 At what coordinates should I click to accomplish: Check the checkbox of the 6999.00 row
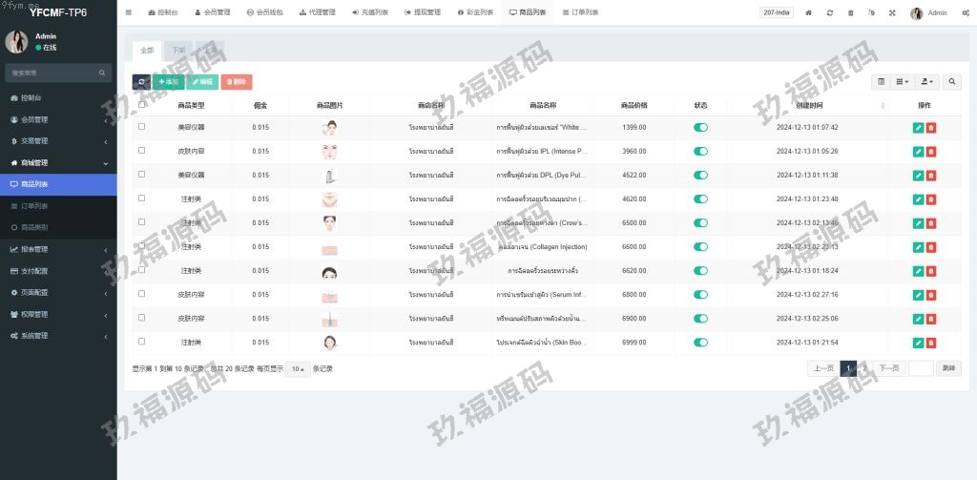(142, 342)
